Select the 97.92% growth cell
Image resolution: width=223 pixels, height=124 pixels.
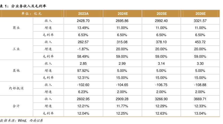pos(83,71)
